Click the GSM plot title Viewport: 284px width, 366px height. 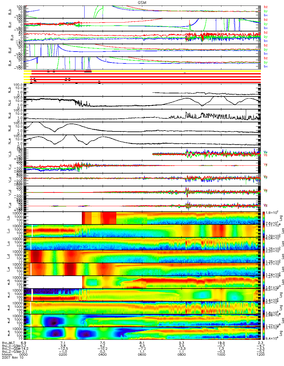[142, 2]
